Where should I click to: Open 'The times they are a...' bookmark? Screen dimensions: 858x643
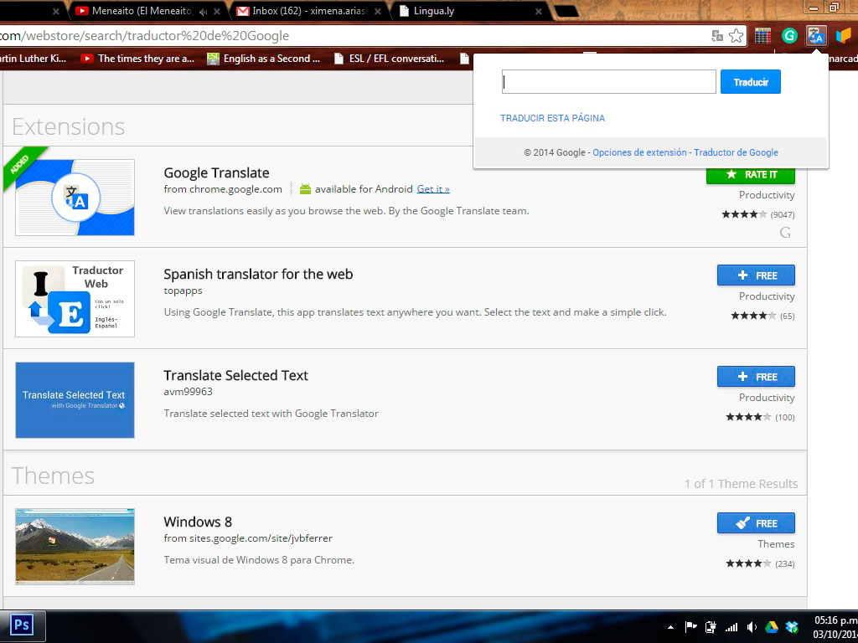pyautogui.click(x=137, y=59)
